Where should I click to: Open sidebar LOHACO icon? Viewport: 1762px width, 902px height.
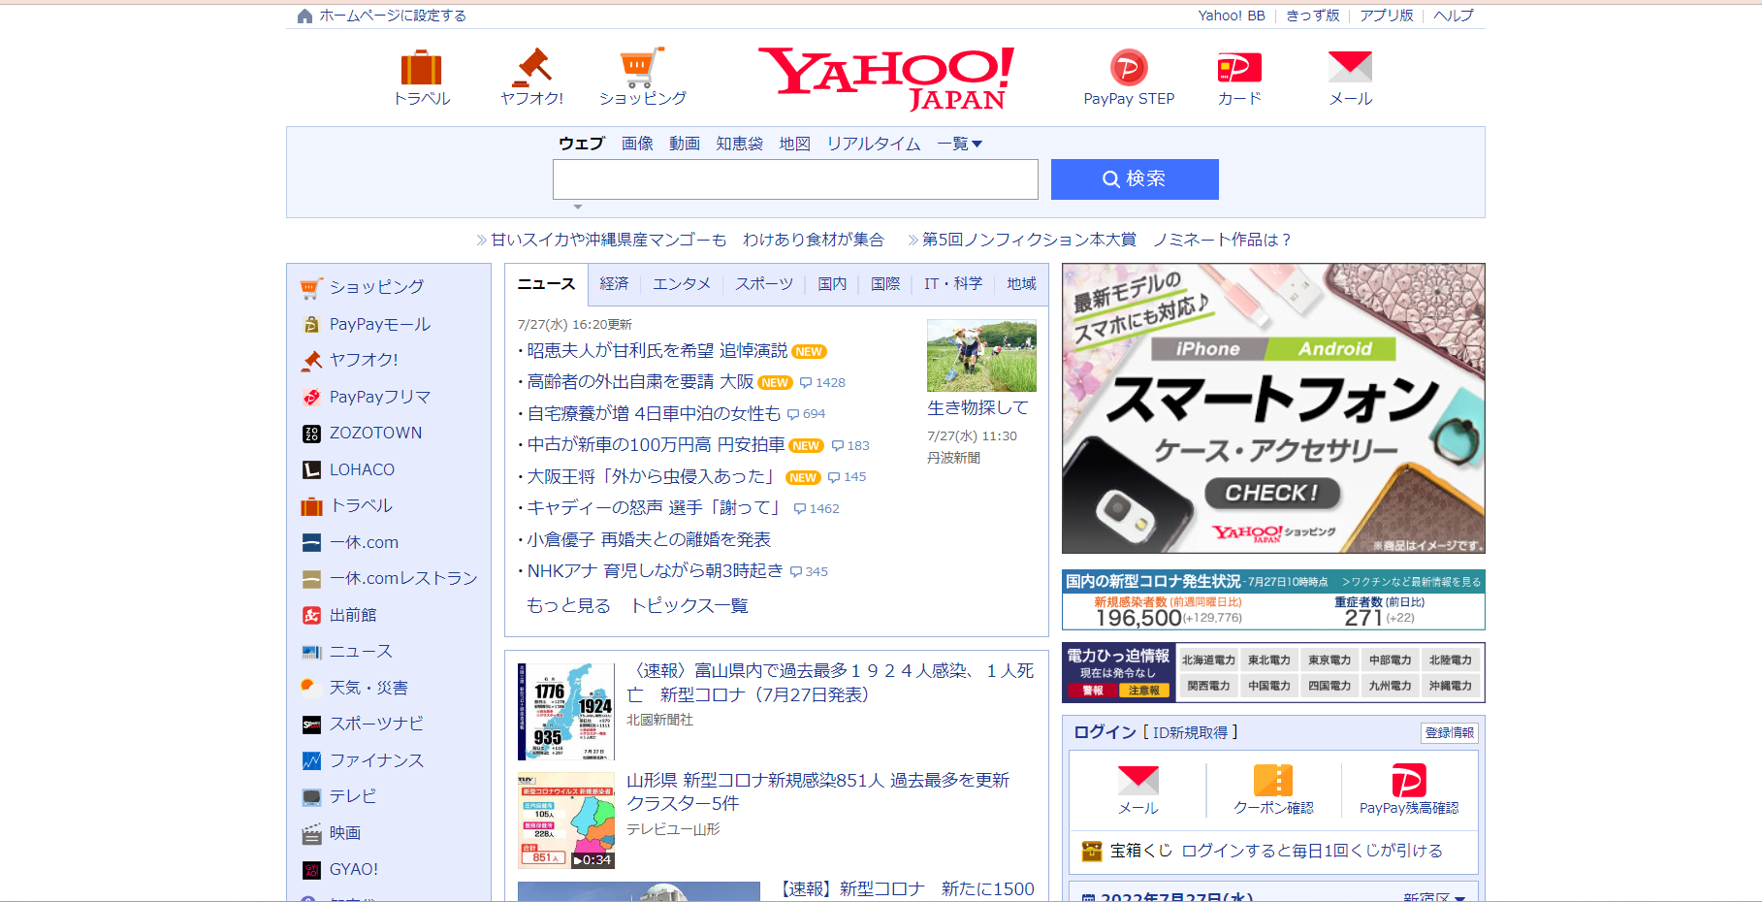point(311,469)
